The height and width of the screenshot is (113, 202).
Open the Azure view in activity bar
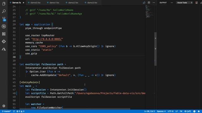[x=4, y=49]
